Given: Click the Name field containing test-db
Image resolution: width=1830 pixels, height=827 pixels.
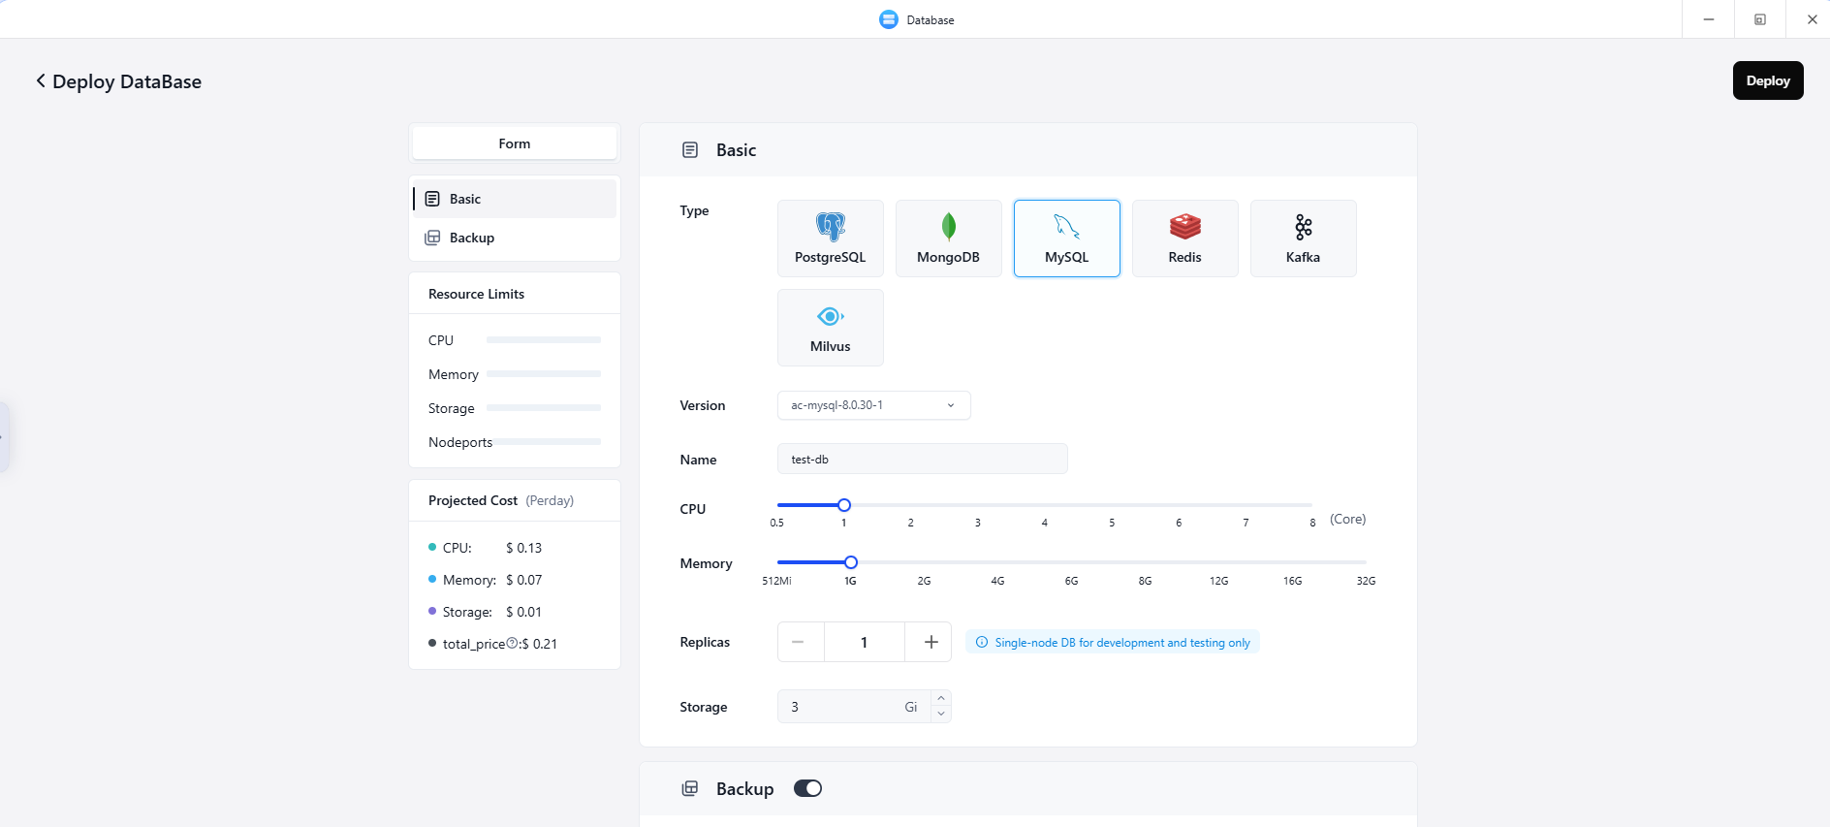Looking at the screenshot, I should [922, 460].
